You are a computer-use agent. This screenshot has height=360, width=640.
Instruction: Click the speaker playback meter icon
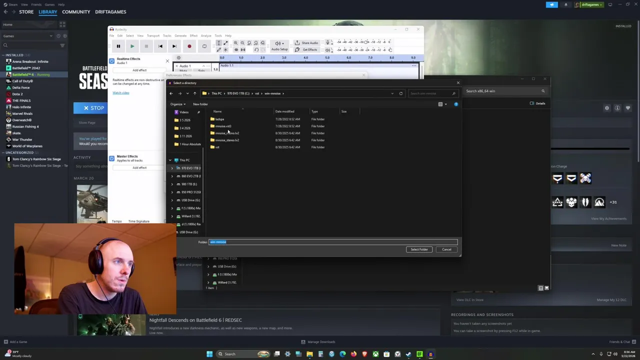coord(327,49)
